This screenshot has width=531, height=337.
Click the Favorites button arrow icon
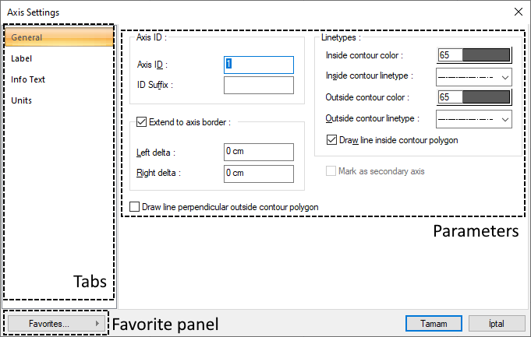pyautogui.click(x=97, y=323)
